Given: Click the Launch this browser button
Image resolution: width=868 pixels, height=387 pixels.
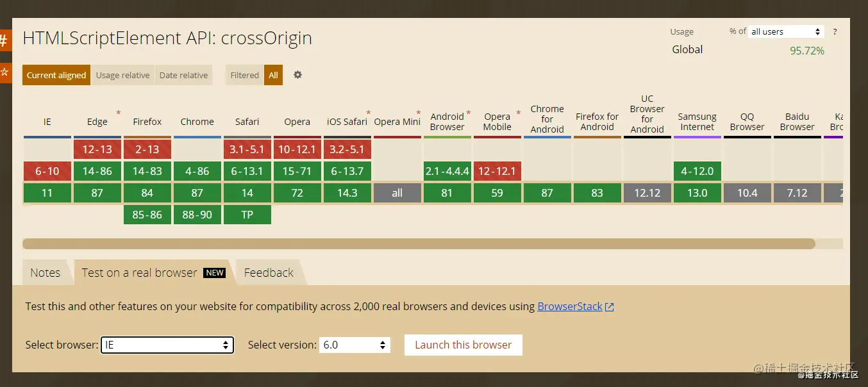Looking at the screenshot, I should (463, 345).
